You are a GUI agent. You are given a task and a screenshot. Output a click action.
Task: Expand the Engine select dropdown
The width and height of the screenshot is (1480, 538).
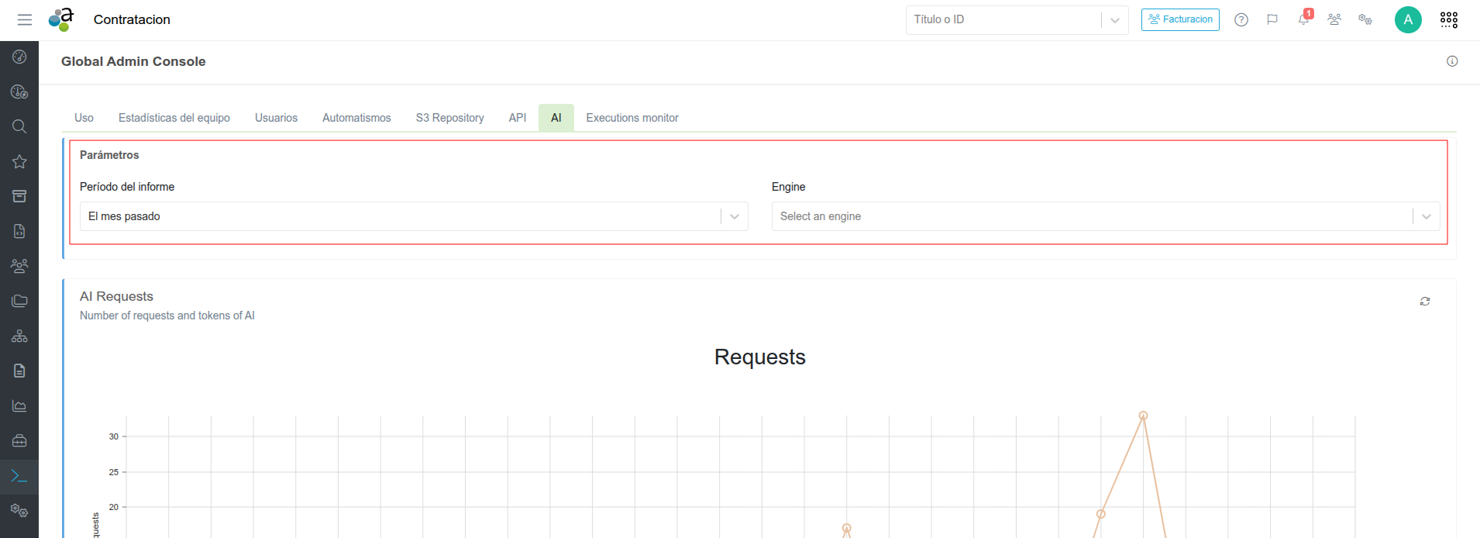1426,216
